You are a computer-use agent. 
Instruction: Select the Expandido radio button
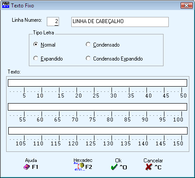pos(35,58)
